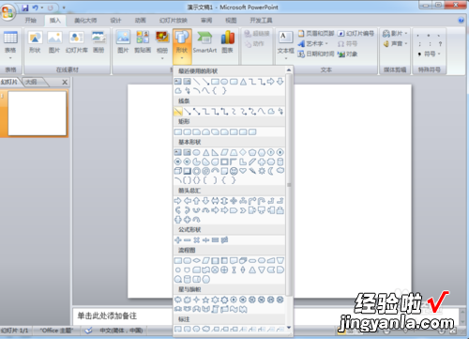Screen dimensions: 469x339
Task: Click the shapes gallery scroll-down arrow
Action: (289, 328)
